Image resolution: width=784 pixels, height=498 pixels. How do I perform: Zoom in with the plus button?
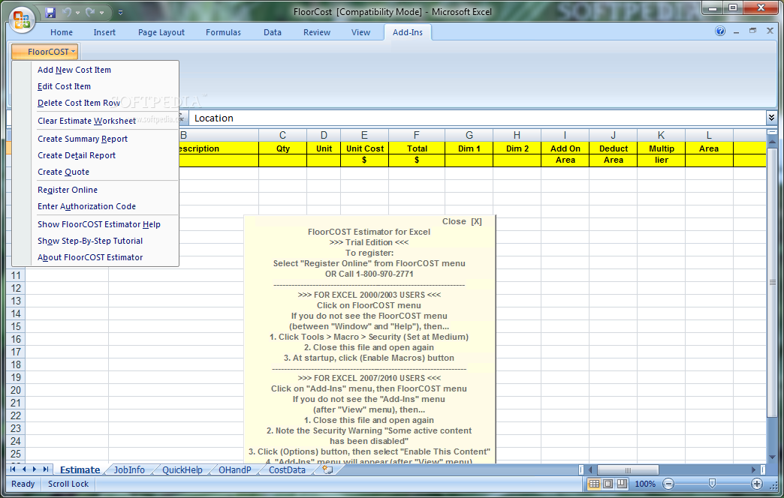pos(757,484)
